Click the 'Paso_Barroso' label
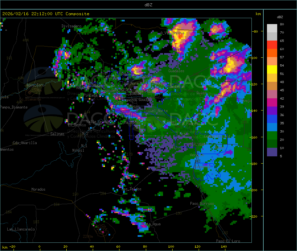297x251 pixels. click(x=202, y=204)
